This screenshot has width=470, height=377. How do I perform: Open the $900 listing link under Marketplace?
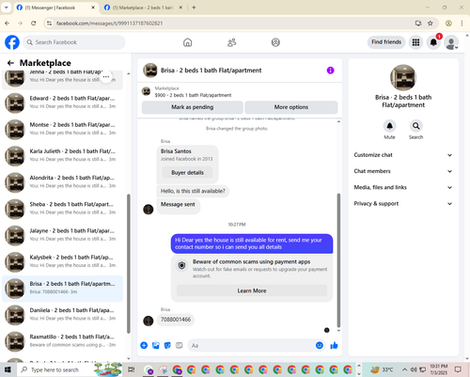coord(193,95)
